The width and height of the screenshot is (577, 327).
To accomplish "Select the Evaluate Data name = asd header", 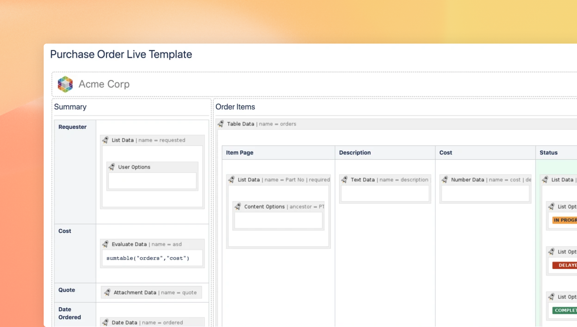I will coord(152,244).
